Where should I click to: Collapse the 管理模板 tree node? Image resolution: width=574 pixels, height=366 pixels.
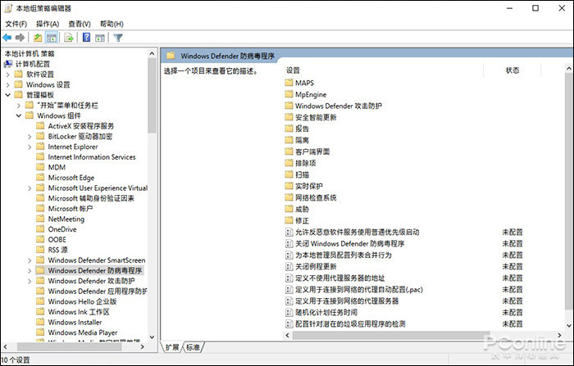[x=7, y=95]
